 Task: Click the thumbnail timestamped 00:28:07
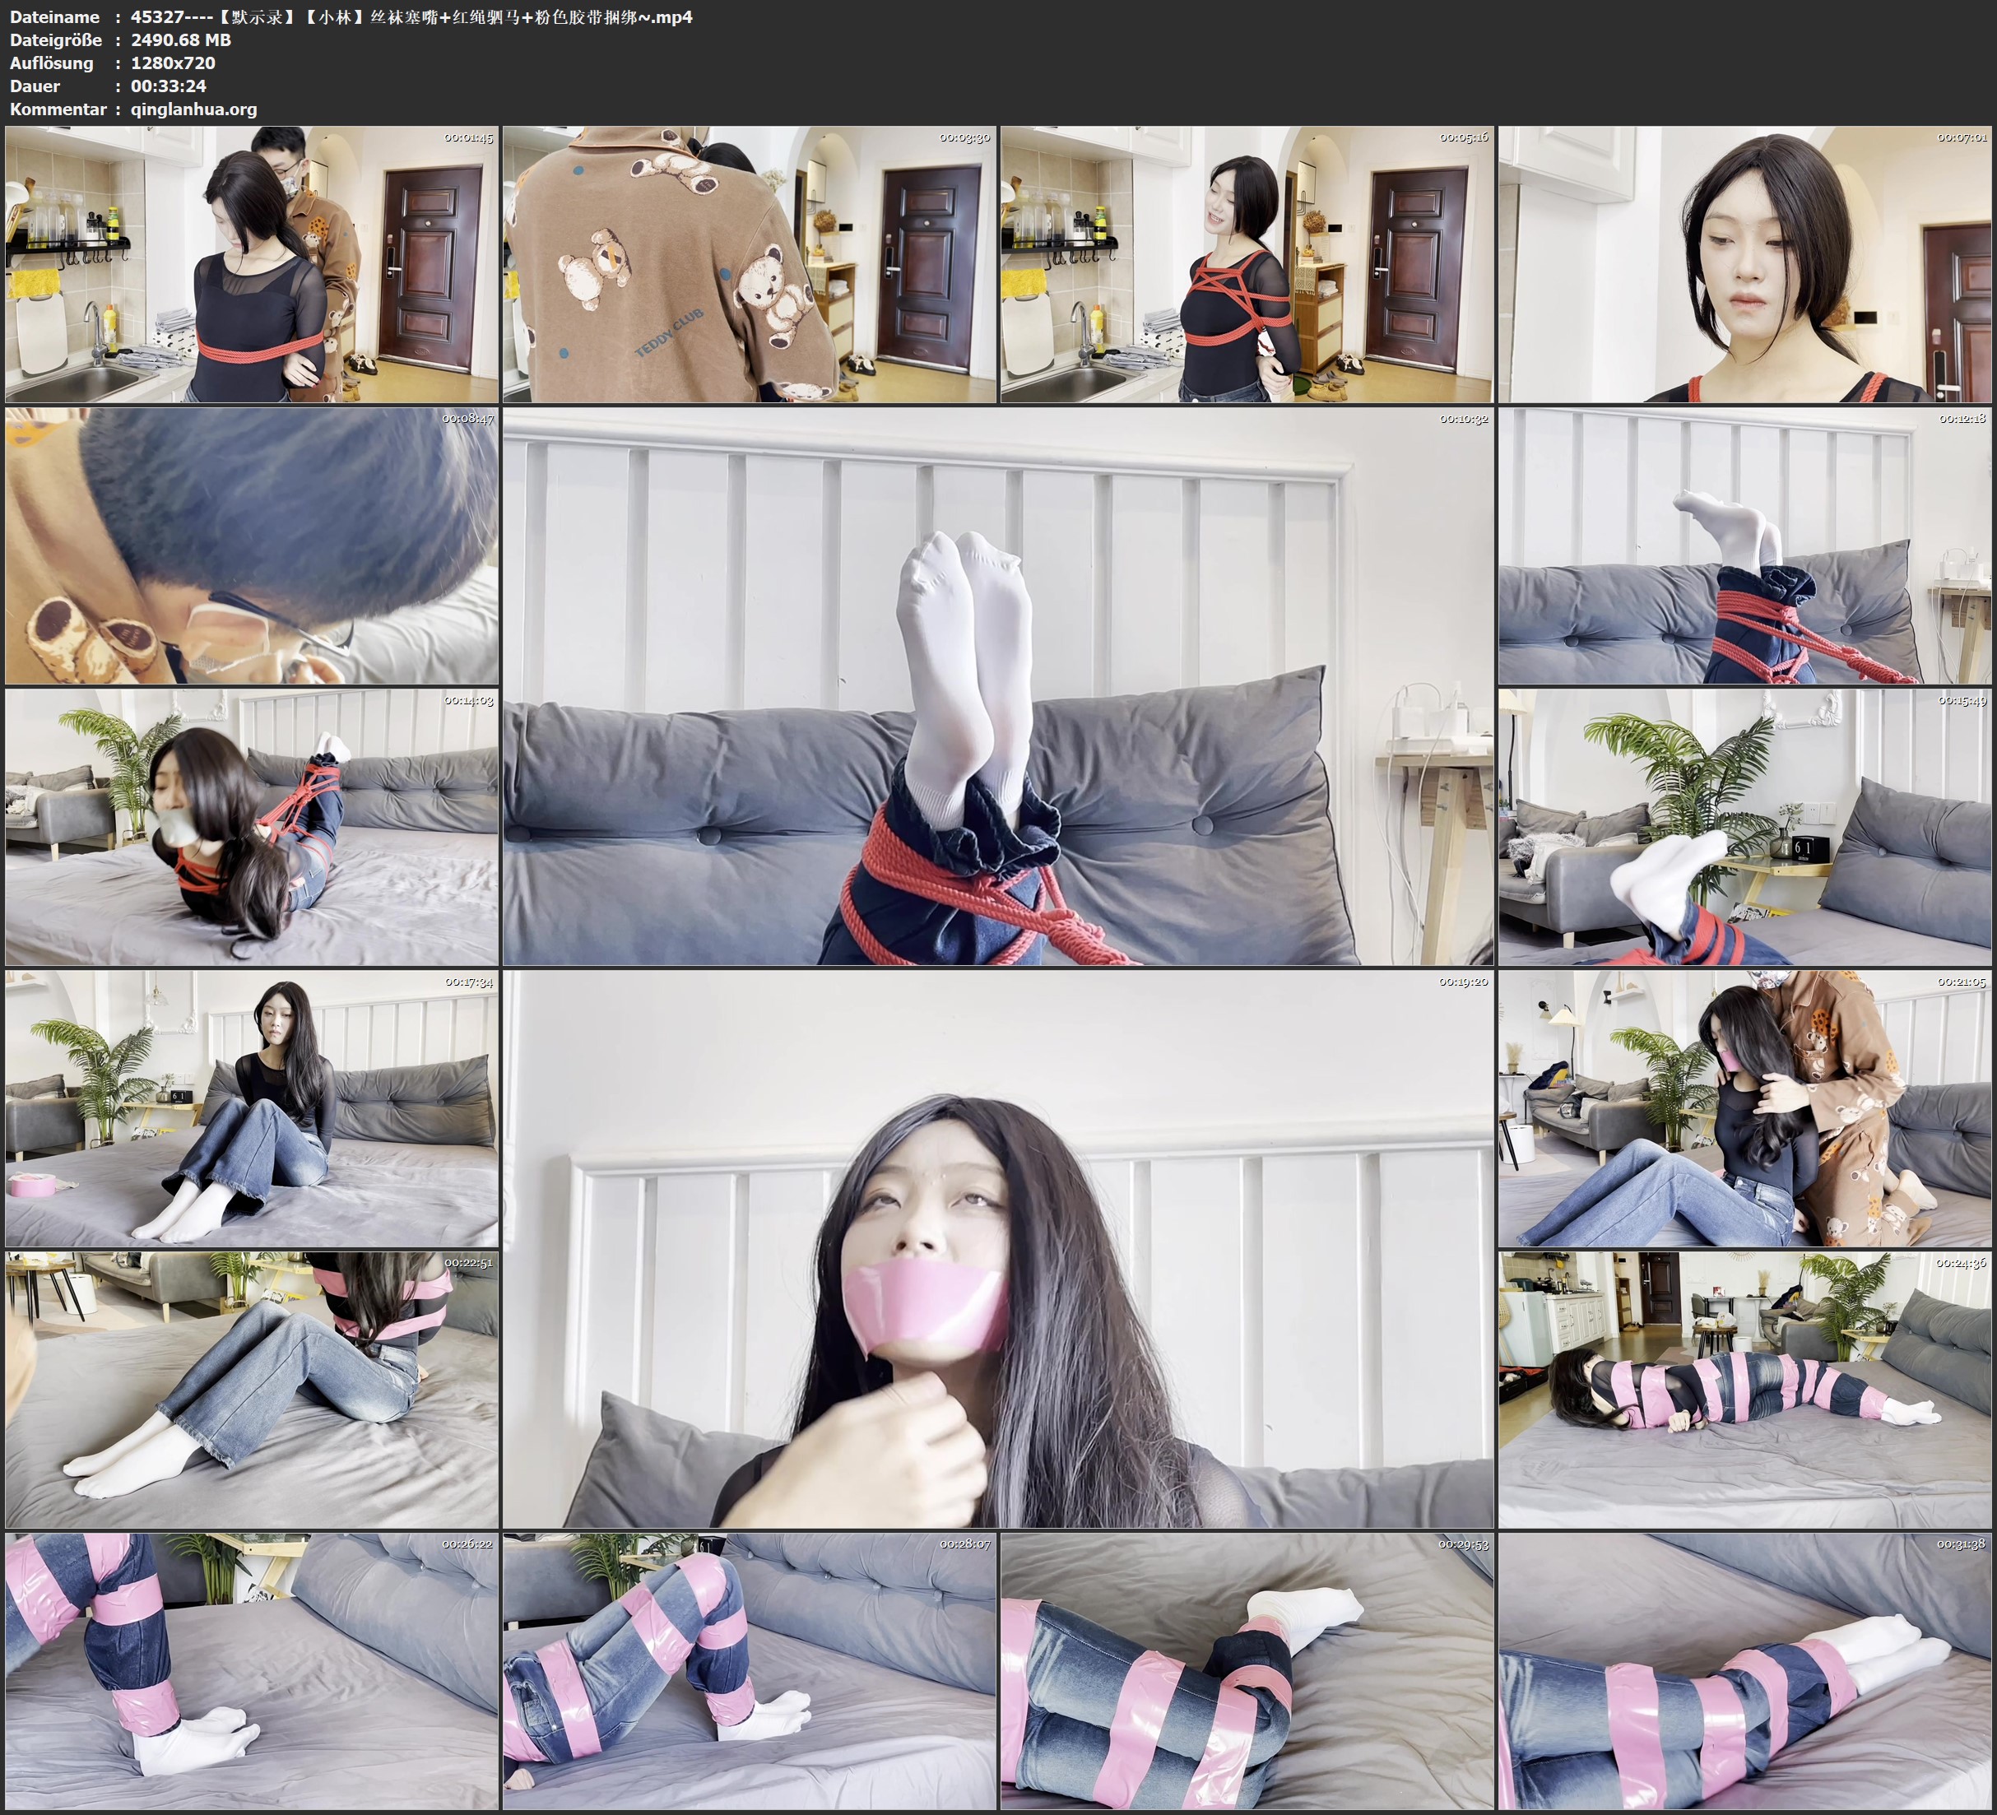pyautogui.click(x=749, y=1671)
